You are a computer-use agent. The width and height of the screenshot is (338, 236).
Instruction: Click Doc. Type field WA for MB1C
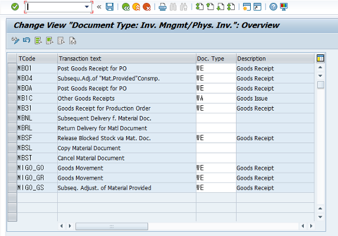[x=216, y=98]
